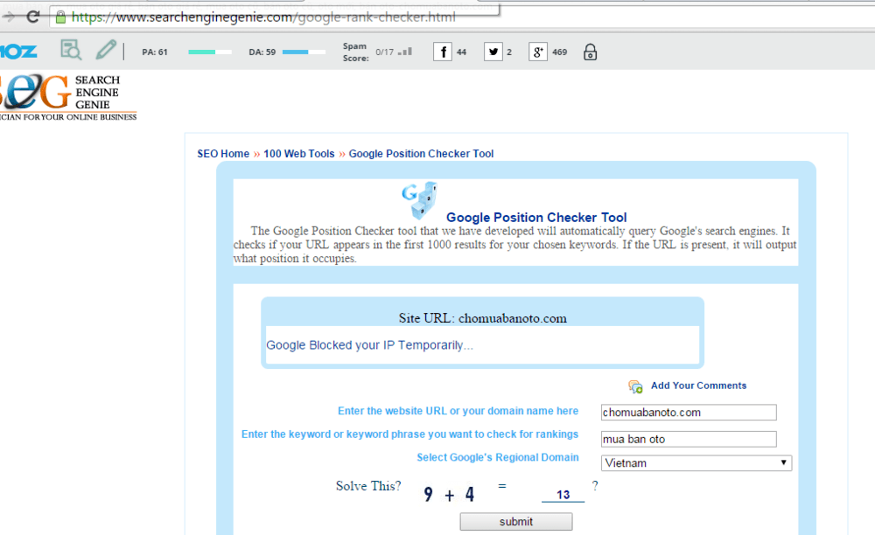Image resolution: width=875 pixels, height=535 pixels.
Task: Open the 100 Web Tools breadcrumb link
Action: click(299, 154)
